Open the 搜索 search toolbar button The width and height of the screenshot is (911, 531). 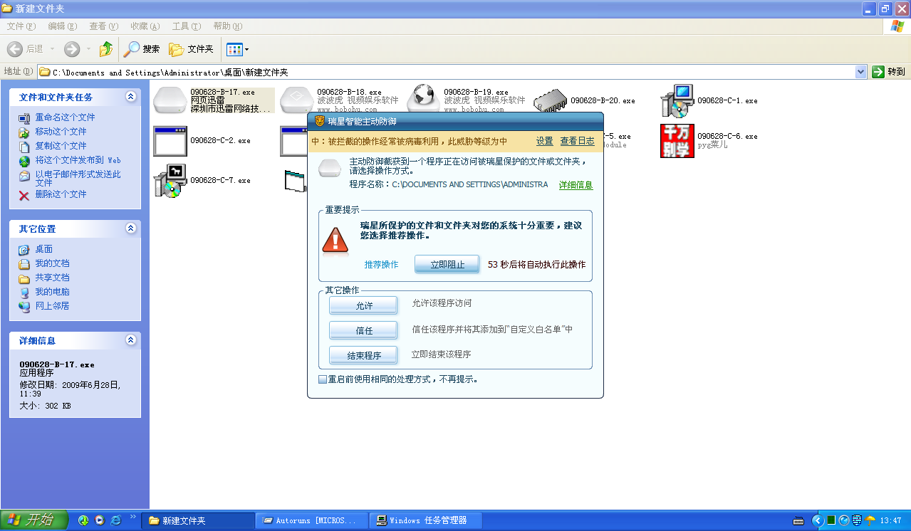tap(142, 49)
